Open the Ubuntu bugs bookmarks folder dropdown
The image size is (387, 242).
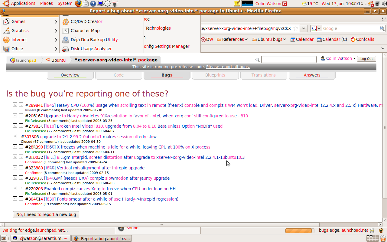point(269,39)
